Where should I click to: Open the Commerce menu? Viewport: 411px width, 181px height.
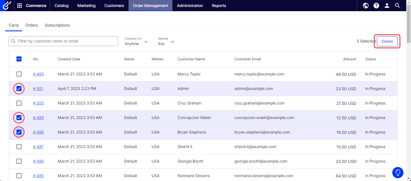coord(36,6)
